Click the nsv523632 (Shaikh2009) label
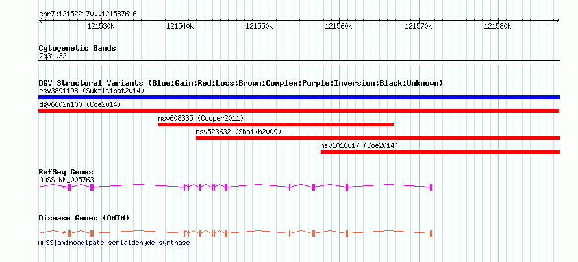This screenshot has height=262, width=578. click(238, 132)
